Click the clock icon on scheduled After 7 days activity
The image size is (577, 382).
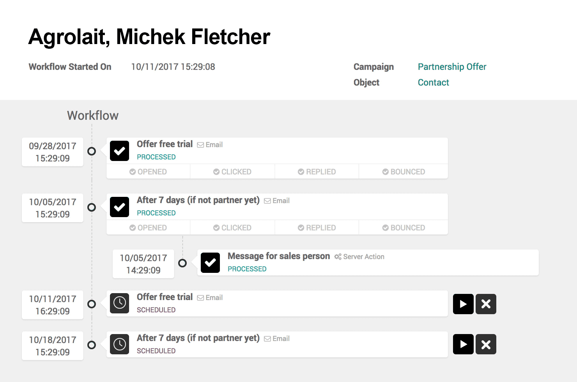119,344
